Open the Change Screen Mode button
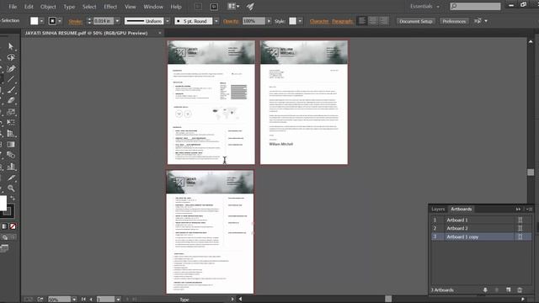This screenshot has height=303, width=539. (4, 249)
